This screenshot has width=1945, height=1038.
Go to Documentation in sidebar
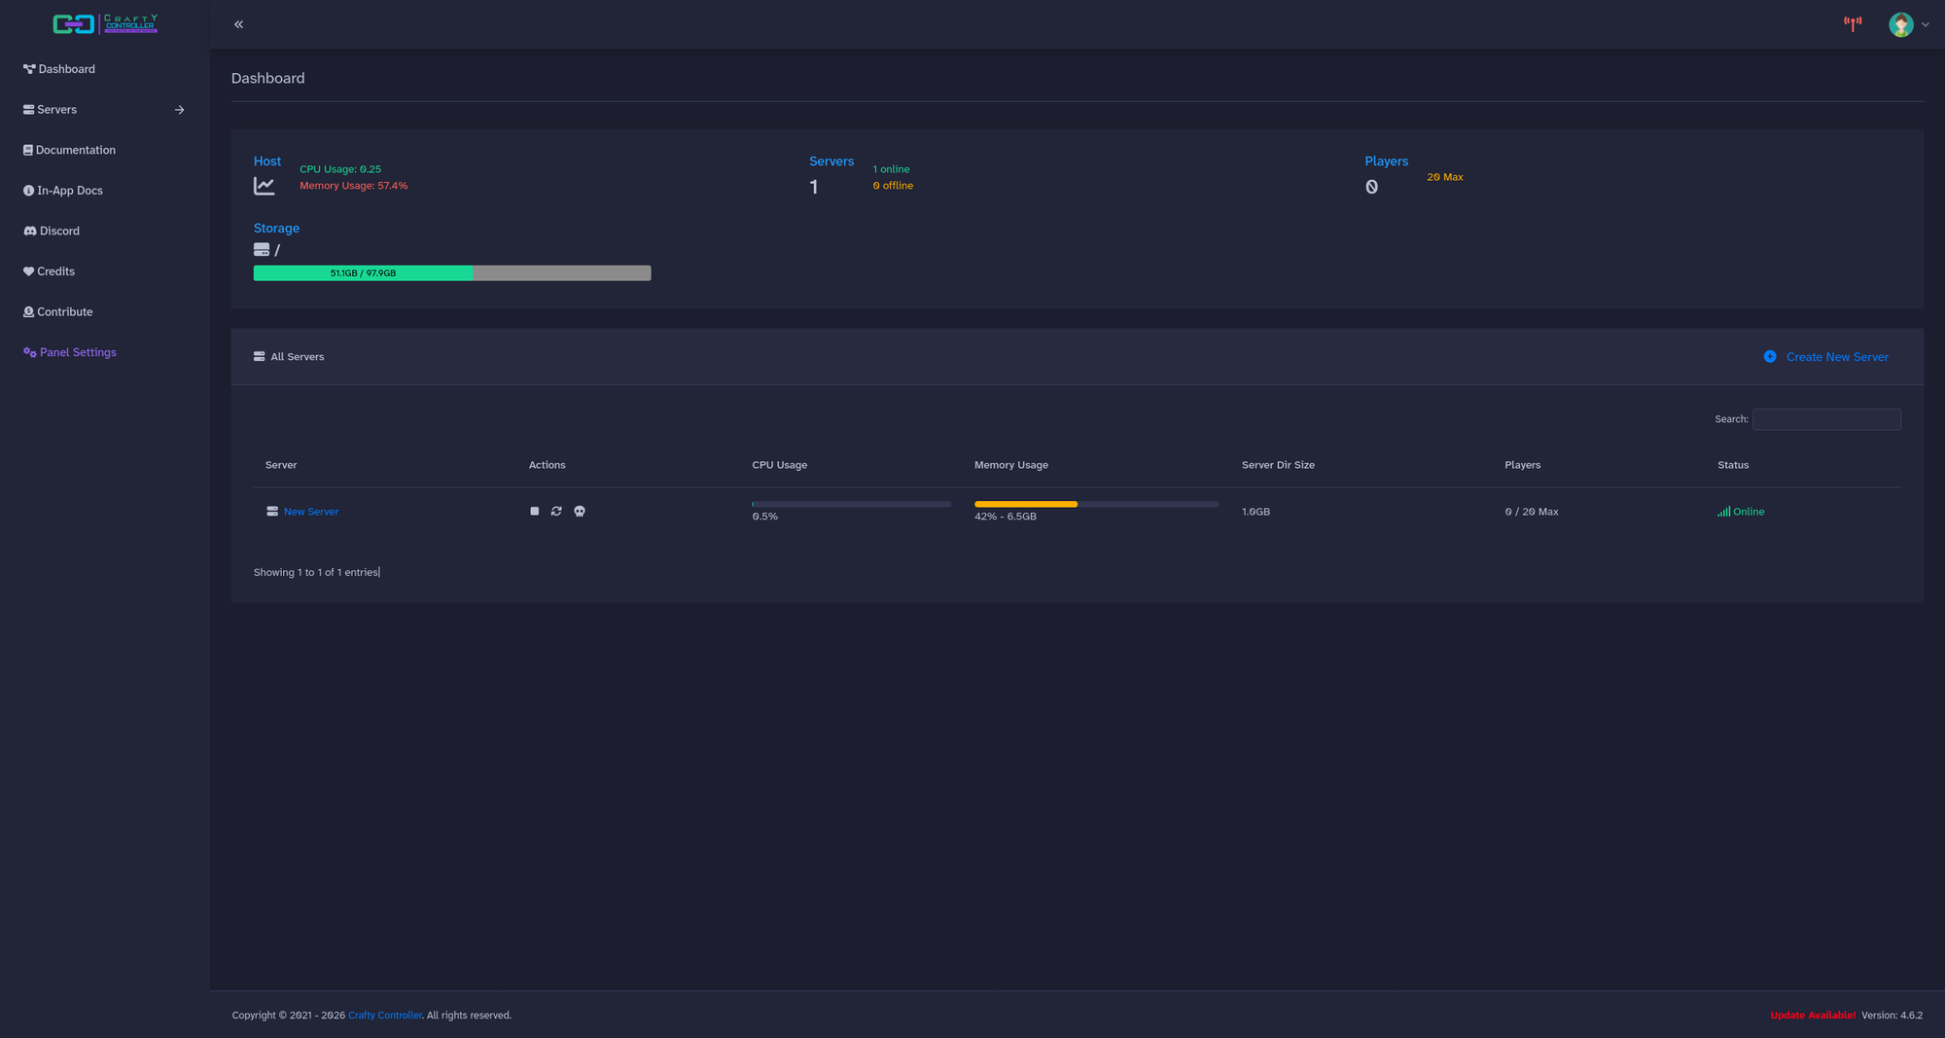point(75,150)
